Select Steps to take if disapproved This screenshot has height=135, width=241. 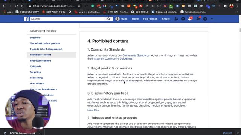click(46, 49)
